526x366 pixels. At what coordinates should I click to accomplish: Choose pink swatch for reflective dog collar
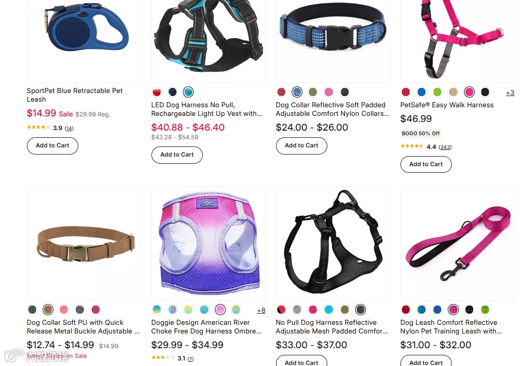329,92
